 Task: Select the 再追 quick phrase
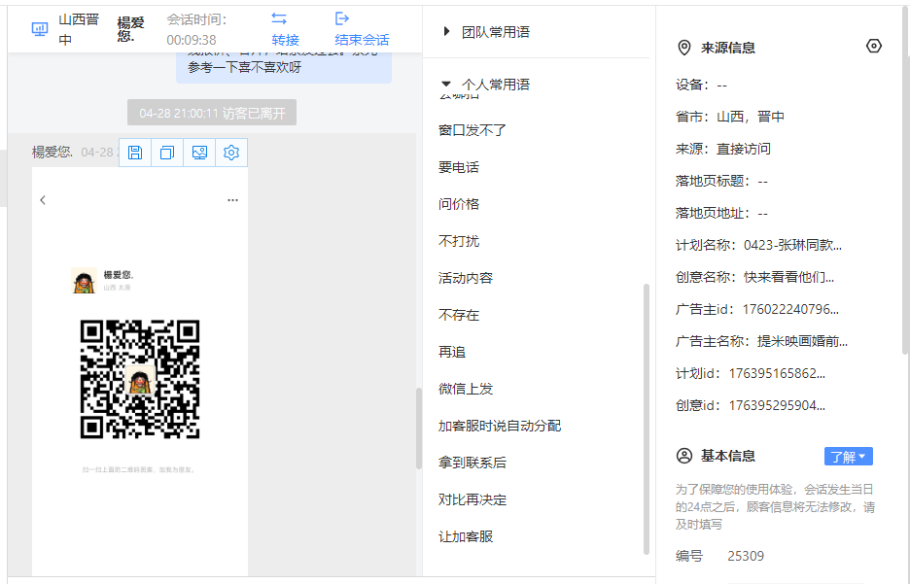pos(452,352)
